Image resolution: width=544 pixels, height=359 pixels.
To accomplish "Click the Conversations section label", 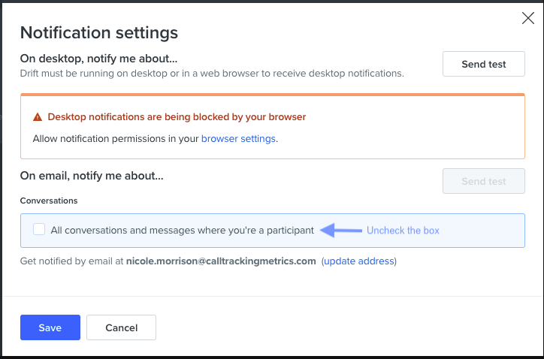I will pos(49,201).
